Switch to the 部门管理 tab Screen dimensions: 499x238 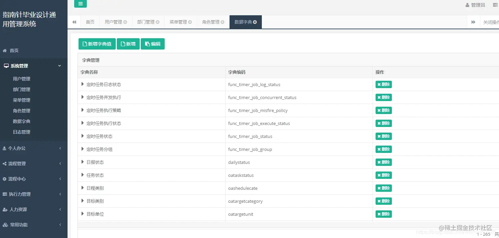146,22
